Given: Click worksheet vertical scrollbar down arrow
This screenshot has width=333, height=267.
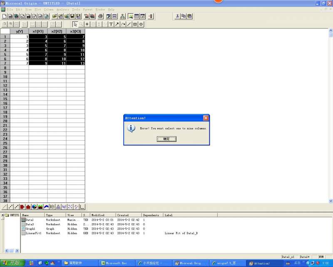Looking at the screenshot, I should pos(331,201).
